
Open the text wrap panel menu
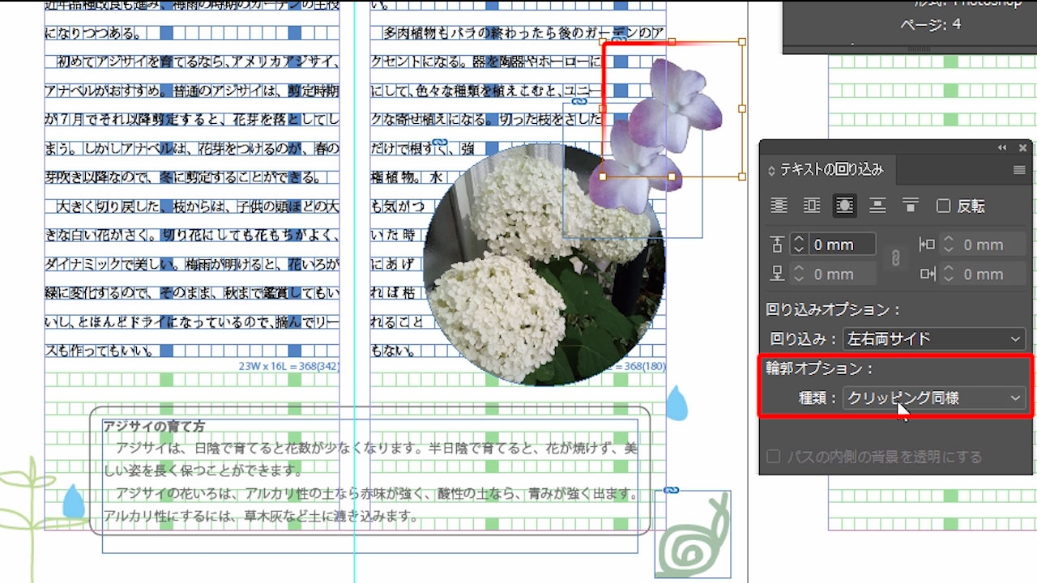pos(1019,170)
